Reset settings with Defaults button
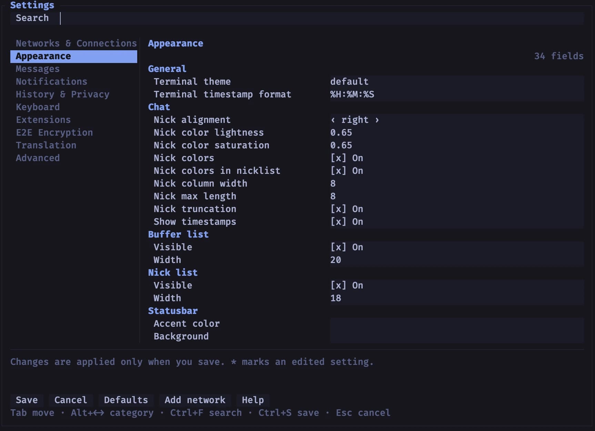Viewport: 595px width, 431px height. [x=126, y=400]
